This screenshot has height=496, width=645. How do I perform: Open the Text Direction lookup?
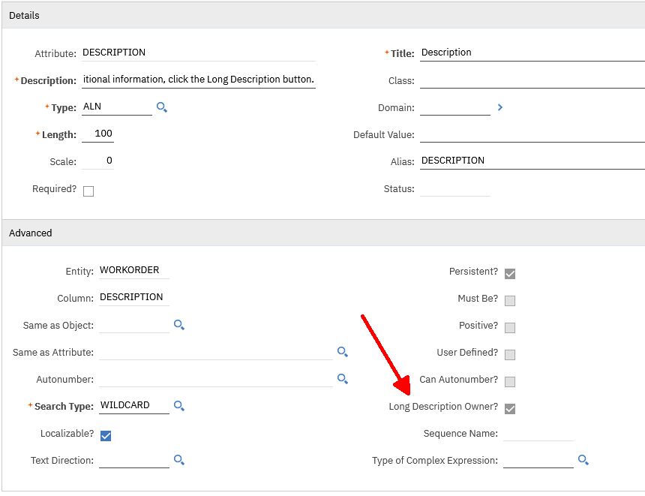(x=178, y=460)
